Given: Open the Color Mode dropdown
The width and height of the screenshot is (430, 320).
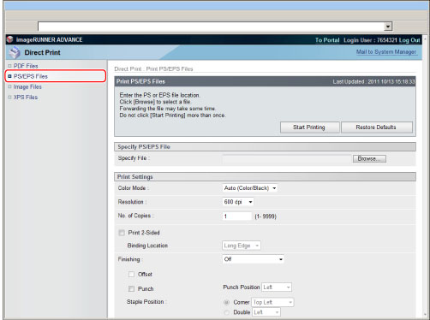Looking at the screenshot, I should click(x=250, y=188).
